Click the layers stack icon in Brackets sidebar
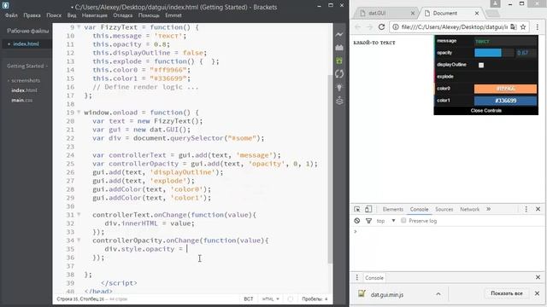Image resolution: width=547 pixels, height=307 pixels. coord(339,101)
